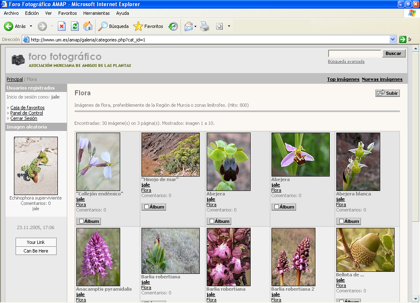Open dropdown arrow at end of toolbar
The height and width of the screenshot is (303, 420).
pyautogui.click(x=229, y=26)
